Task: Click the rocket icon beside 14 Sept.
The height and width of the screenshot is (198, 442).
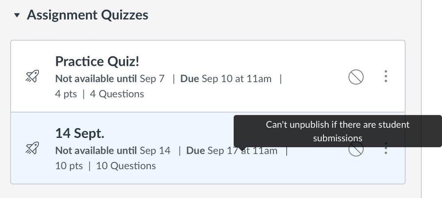Action: pos(32,148)
